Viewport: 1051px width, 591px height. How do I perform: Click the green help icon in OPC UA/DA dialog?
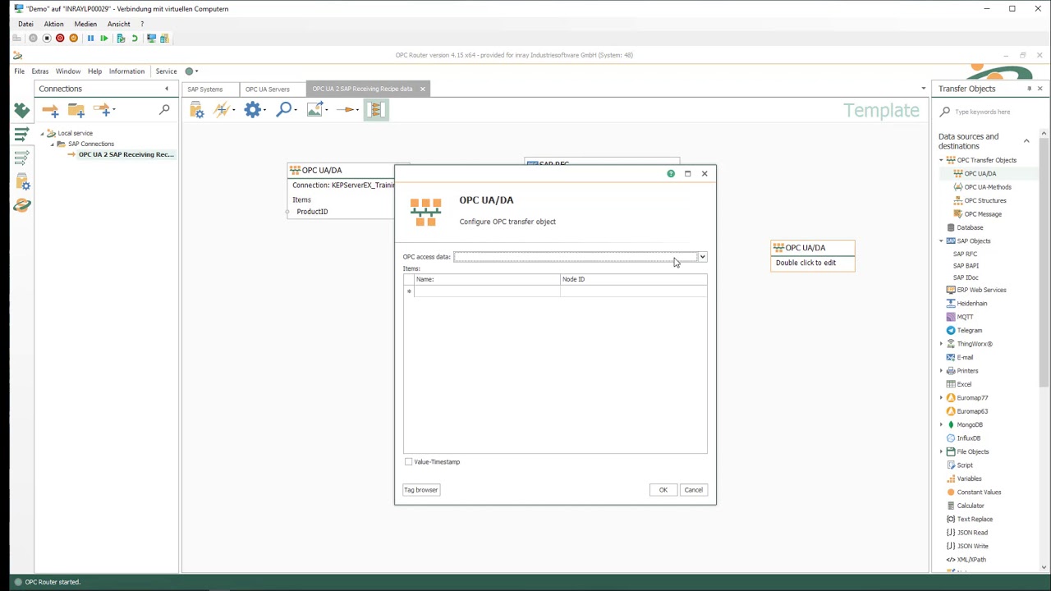pos(671,173)
